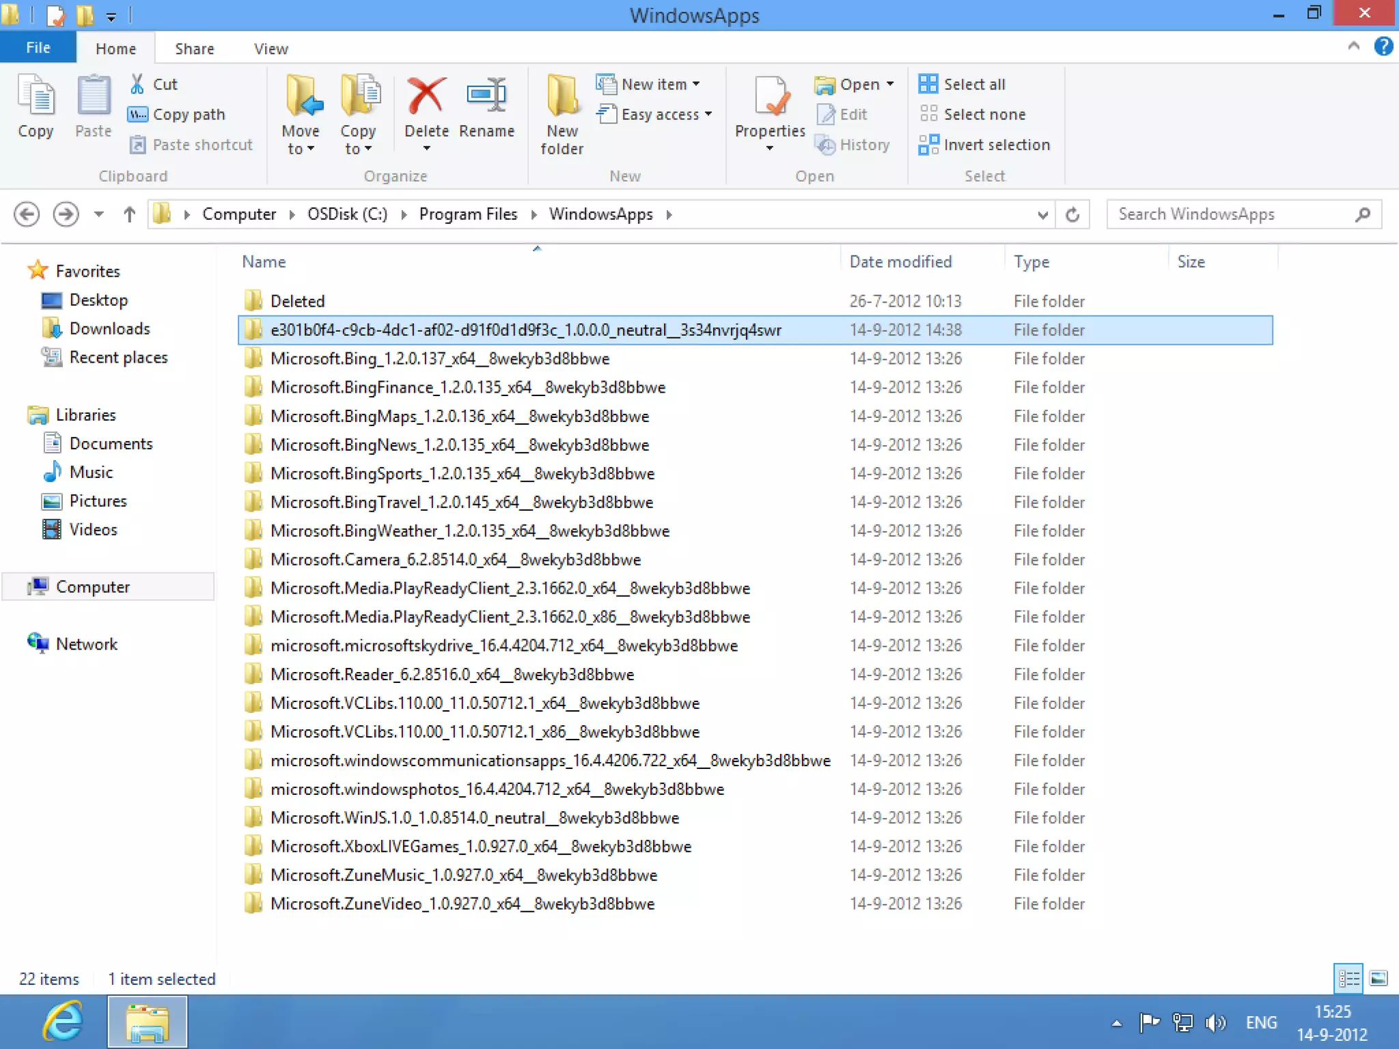Select the Microsoft.BingMaps folder row
Image resolution: width=1399 pixels, height=1049 pixels.
pos(755,416)
